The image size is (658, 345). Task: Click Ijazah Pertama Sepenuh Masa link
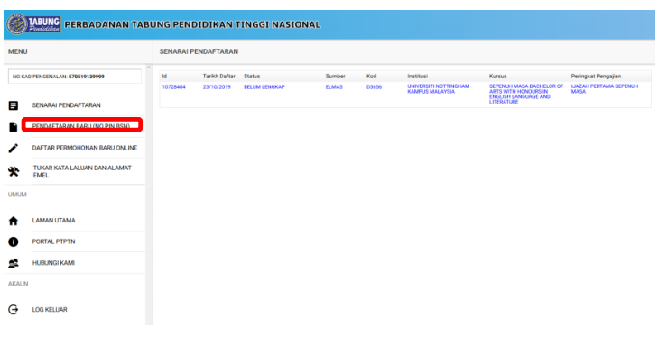tap(604, 89)
